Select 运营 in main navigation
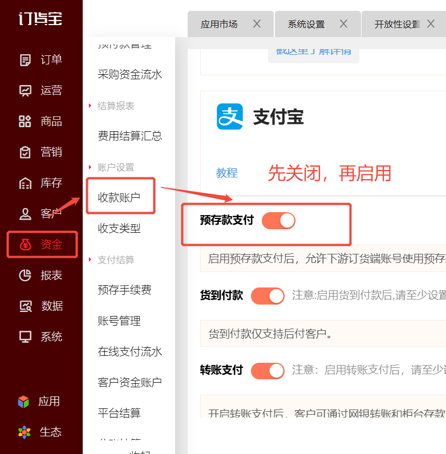 pyautogui.click(x=51, y=91)
